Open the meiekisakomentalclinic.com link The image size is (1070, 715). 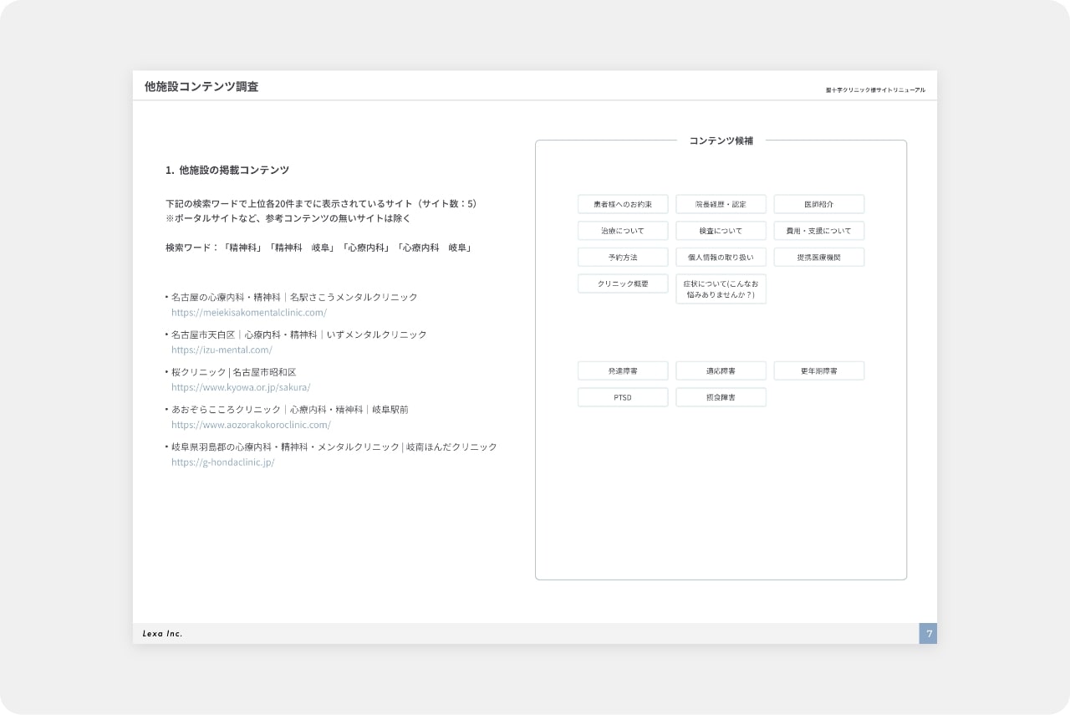click(248, 313)
